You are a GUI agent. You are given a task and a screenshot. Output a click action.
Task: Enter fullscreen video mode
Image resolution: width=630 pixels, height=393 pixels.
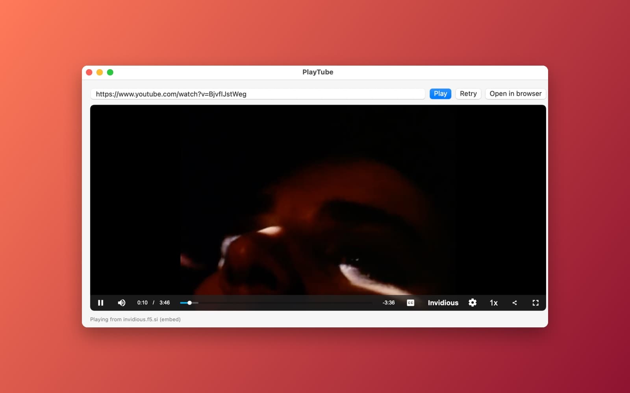tap(535, 303)
